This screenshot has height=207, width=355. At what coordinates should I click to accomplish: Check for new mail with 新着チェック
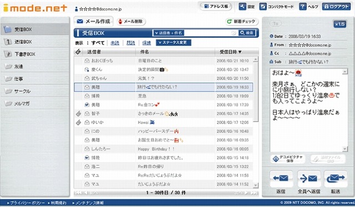(x=242, y=22)
